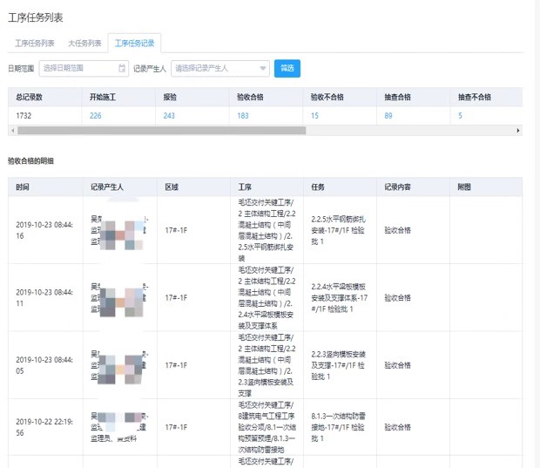The image size is (540, 468).
Task: Open the calendar icon in date range field
Action: coord(122,68)
